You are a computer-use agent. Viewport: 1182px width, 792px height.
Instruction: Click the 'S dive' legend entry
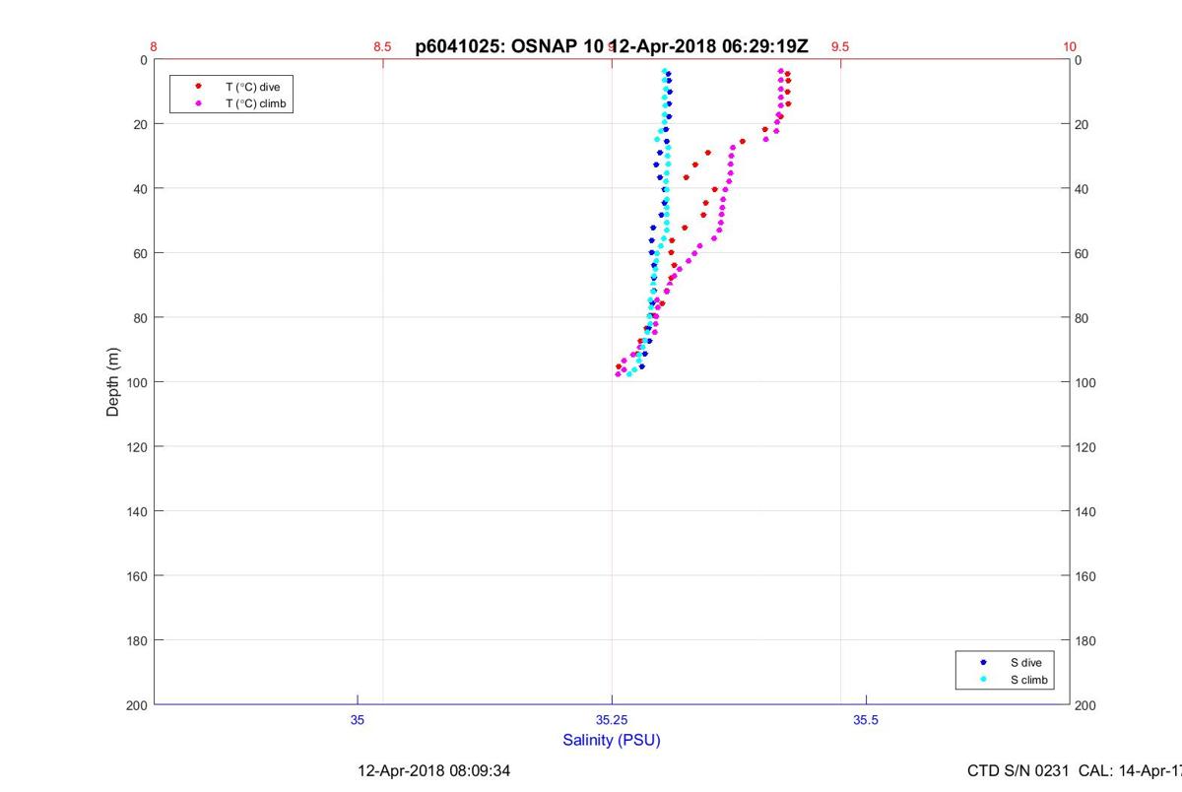click(1025, 663)
